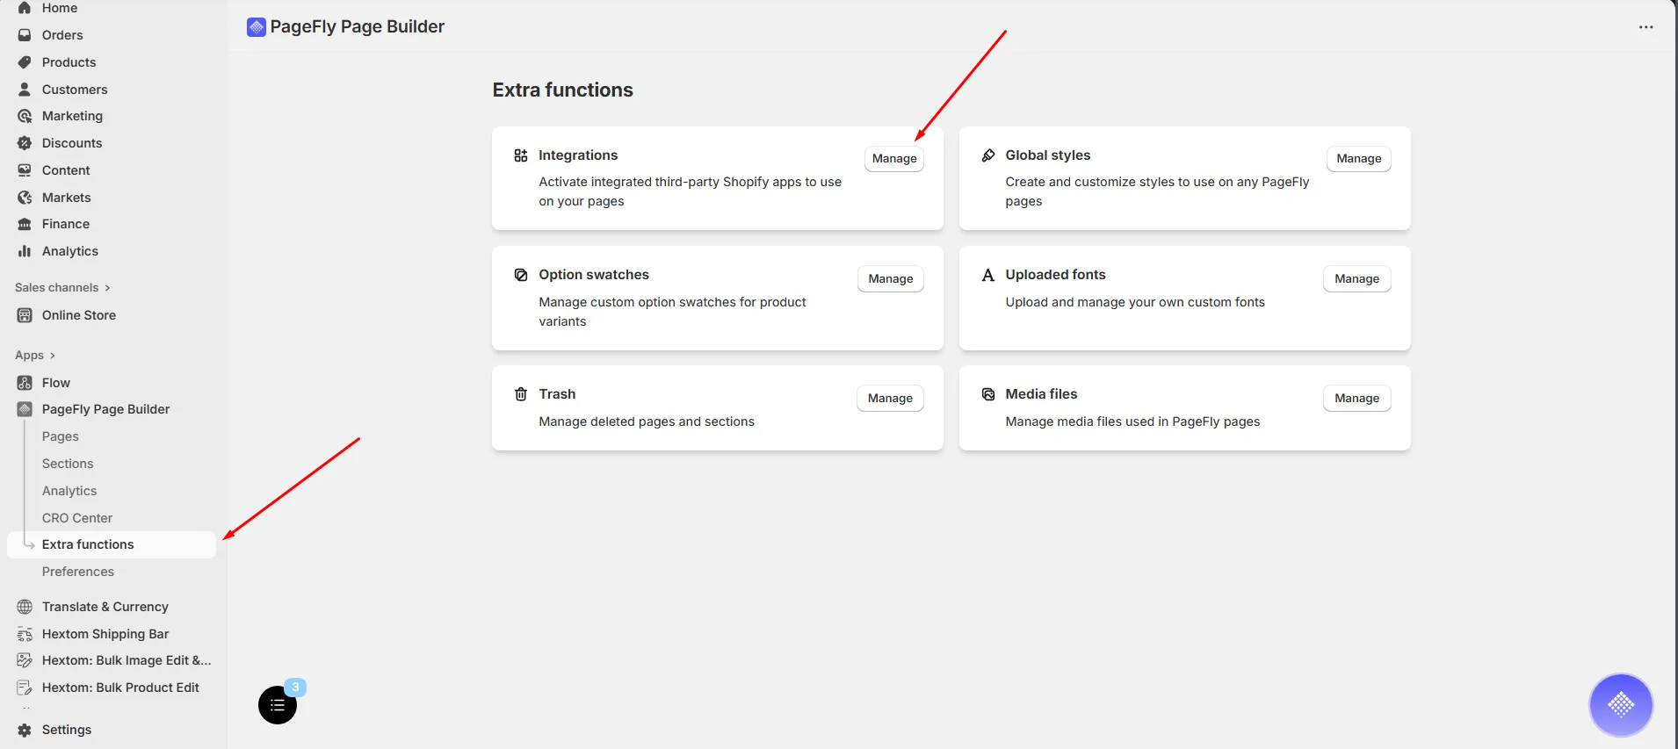
Task: Click the Products tag icon
Action: click(x=25, y=62)
